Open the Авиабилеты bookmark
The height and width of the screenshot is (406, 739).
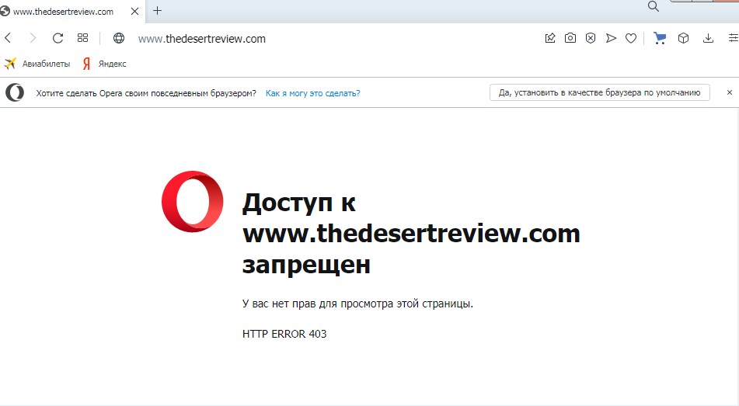click(x=37, y=64)
